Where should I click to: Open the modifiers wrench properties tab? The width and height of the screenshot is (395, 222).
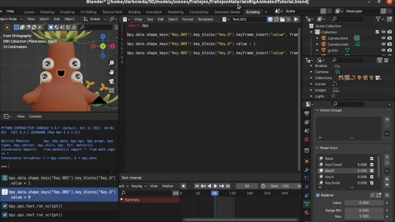(x=307, y=170)
